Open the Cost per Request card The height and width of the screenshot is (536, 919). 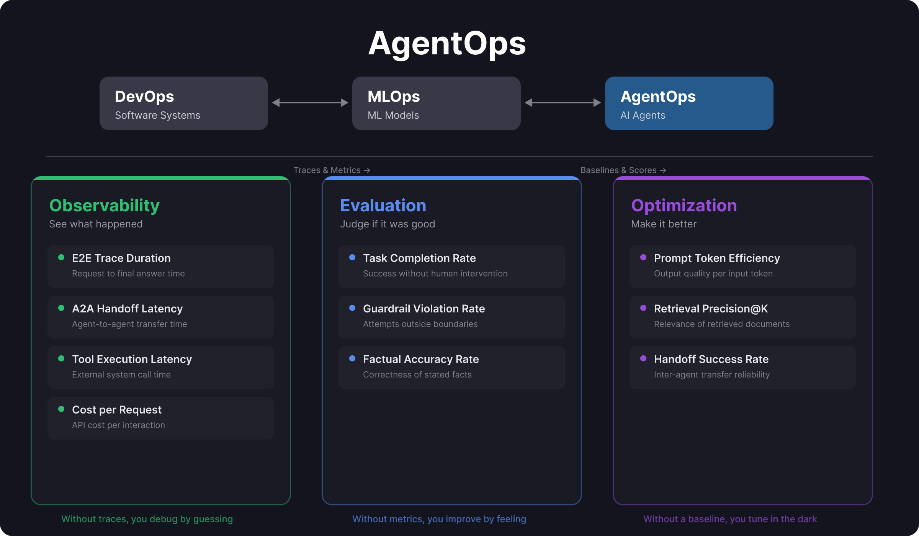tap(161, 418)
